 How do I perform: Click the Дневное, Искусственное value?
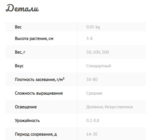[x=110, y=107]
